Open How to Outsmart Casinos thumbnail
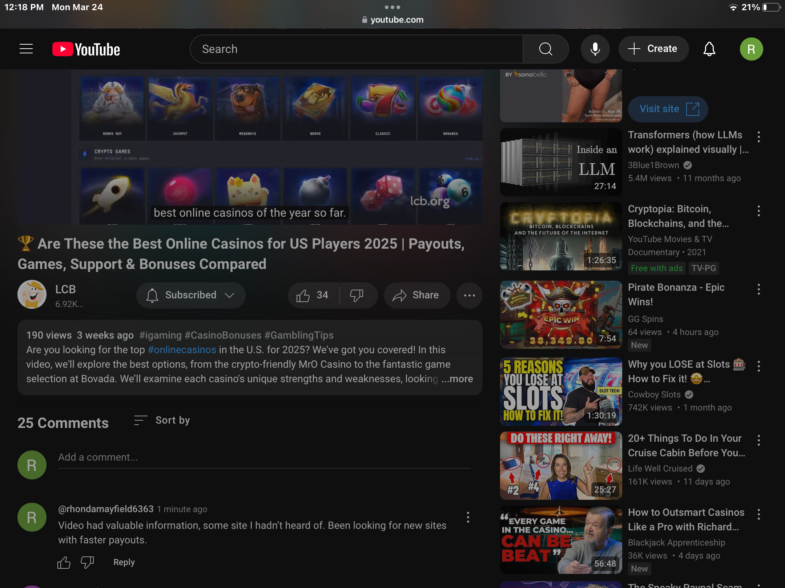Viewport: 785px width, 588px height. [x=561, y=540]
